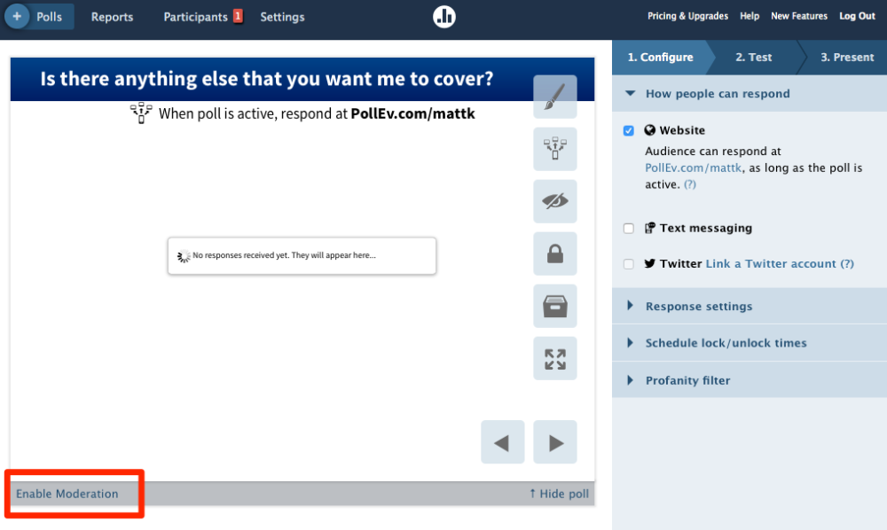
Task: Click the poll title question text
Action: [x=266, y=79]
